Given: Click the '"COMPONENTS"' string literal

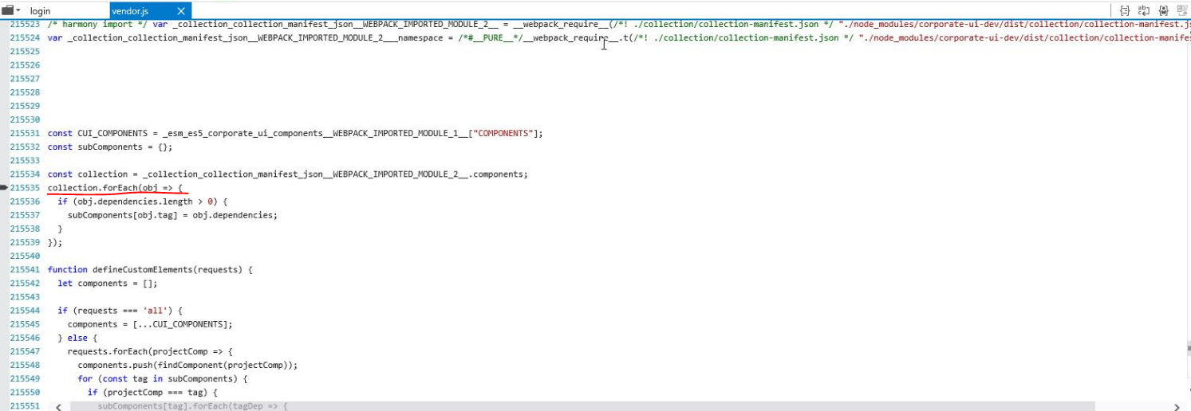Looking at the screenshot, I should (x=503, y=133).
